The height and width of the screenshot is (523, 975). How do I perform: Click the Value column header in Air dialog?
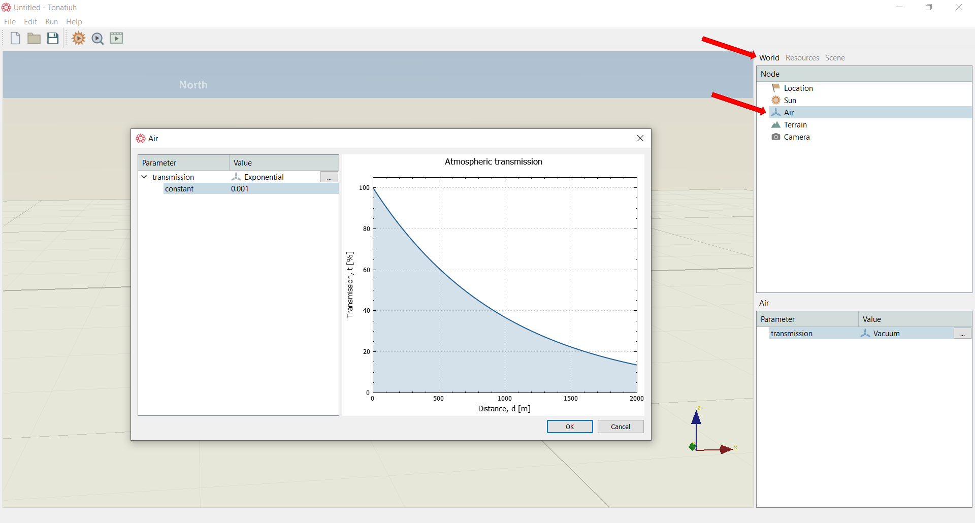pyautogui.click(x=284, y=162)
